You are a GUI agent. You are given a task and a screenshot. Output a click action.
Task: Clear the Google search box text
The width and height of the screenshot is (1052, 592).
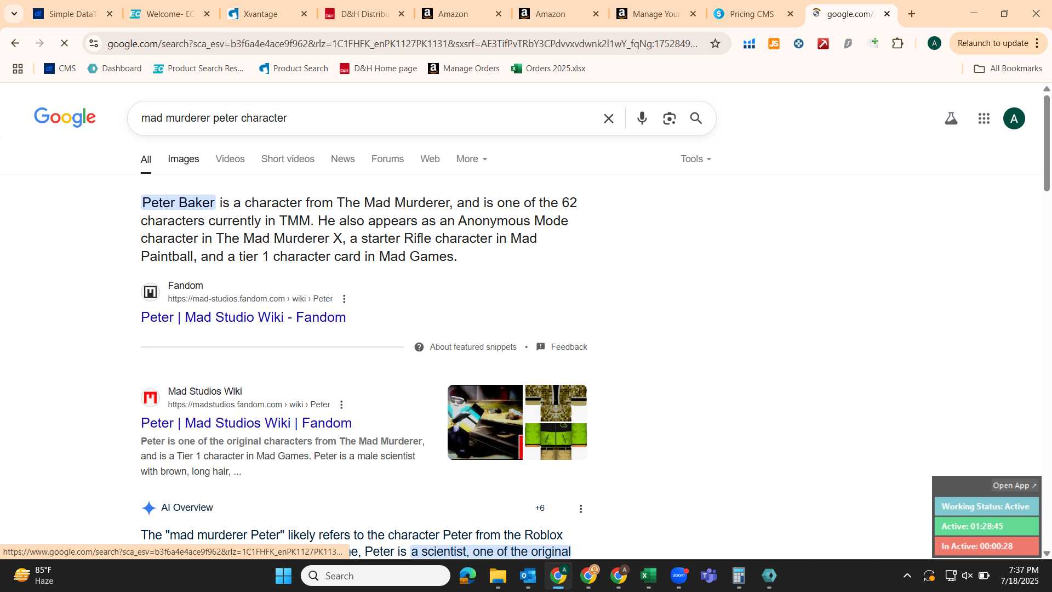pyautogui.click(x=608, y=118)
